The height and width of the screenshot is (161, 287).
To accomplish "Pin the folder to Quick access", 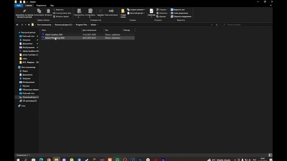I will [25, 13].
